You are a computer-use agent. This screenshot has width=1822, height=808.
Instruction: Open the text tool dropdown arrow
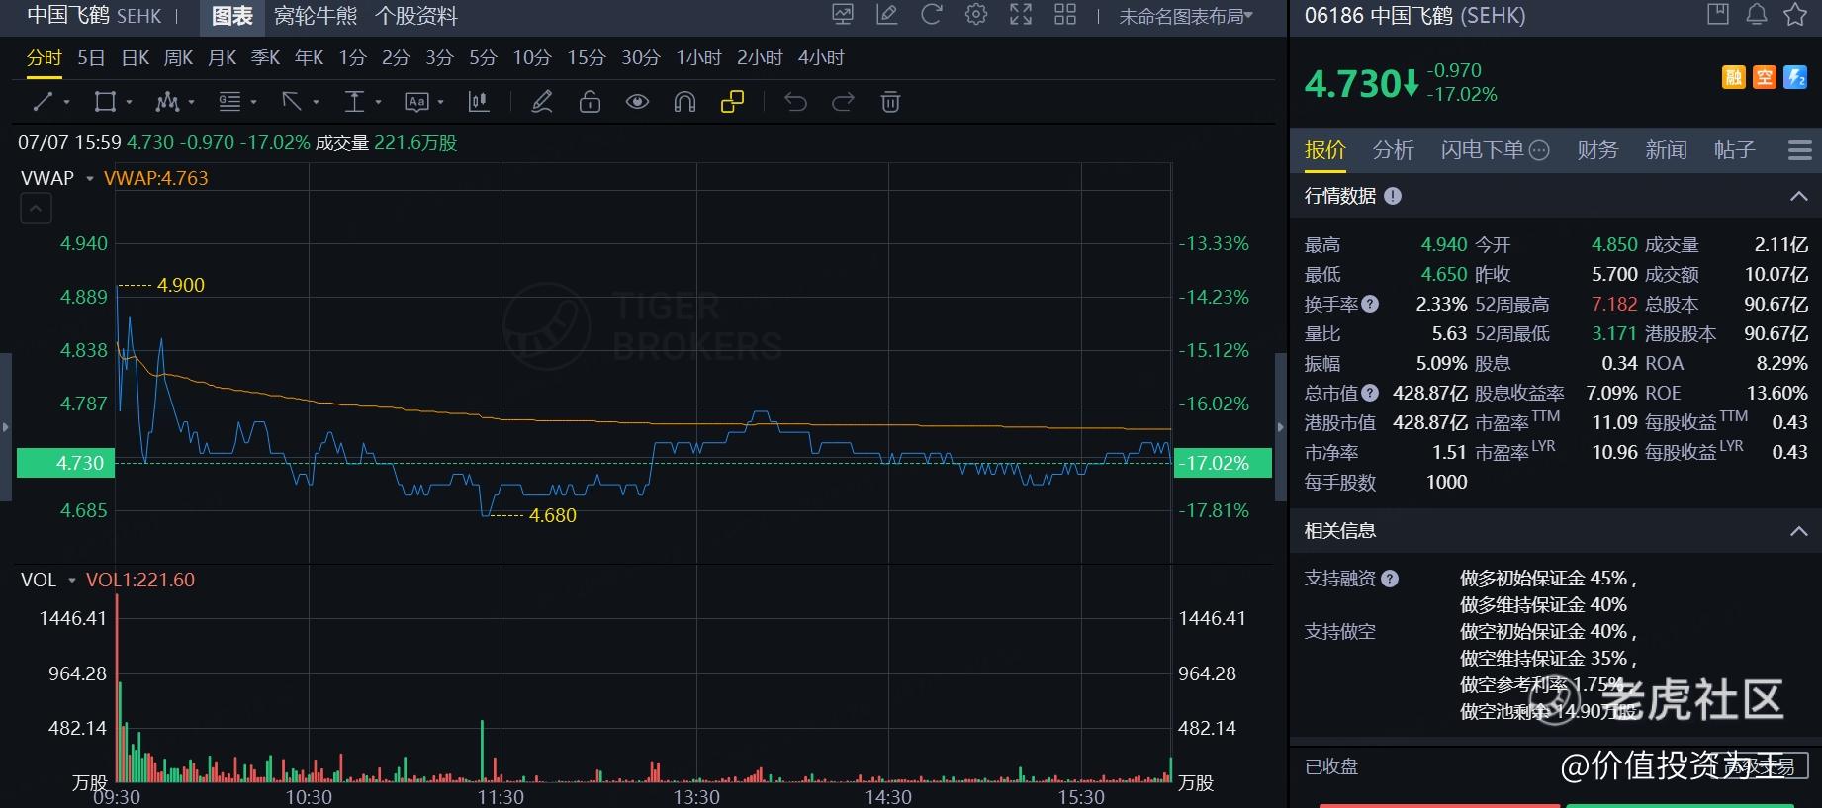(440, 102)
